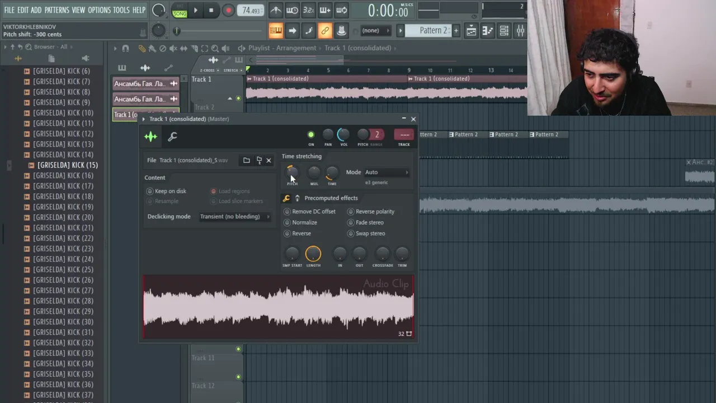Open the OPTIONS menu
This screenshot has width=716, height=403.
(100, 10)
